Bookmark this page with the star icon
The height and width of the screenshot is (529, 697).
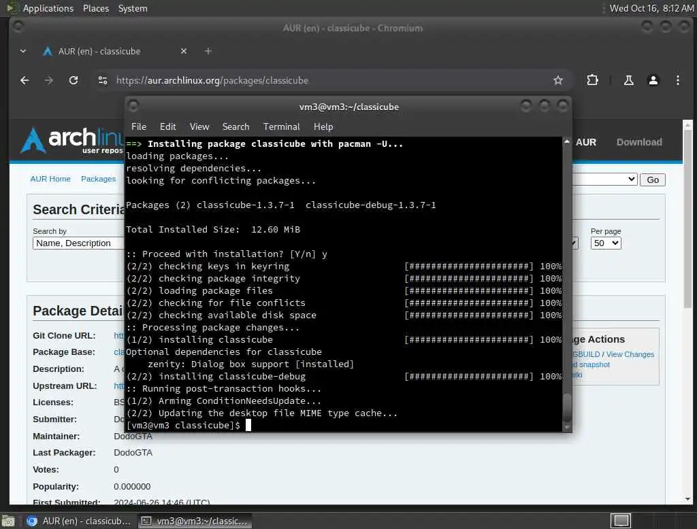[558, 80]
